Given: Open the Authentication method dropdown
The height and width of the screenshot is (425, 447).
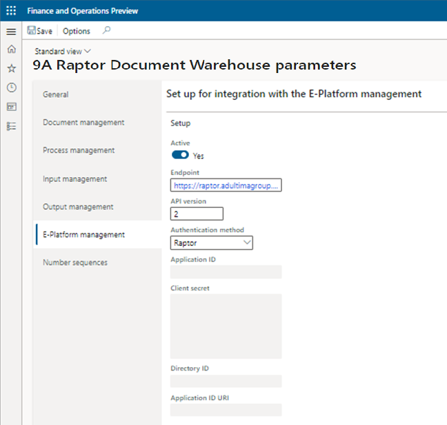Looking at the screenshot, I should click(211, 242).
